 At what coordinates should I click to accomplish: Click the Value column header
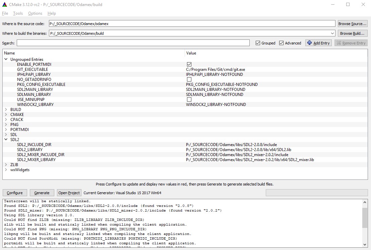pyautogui.click(x=276, y=53)
